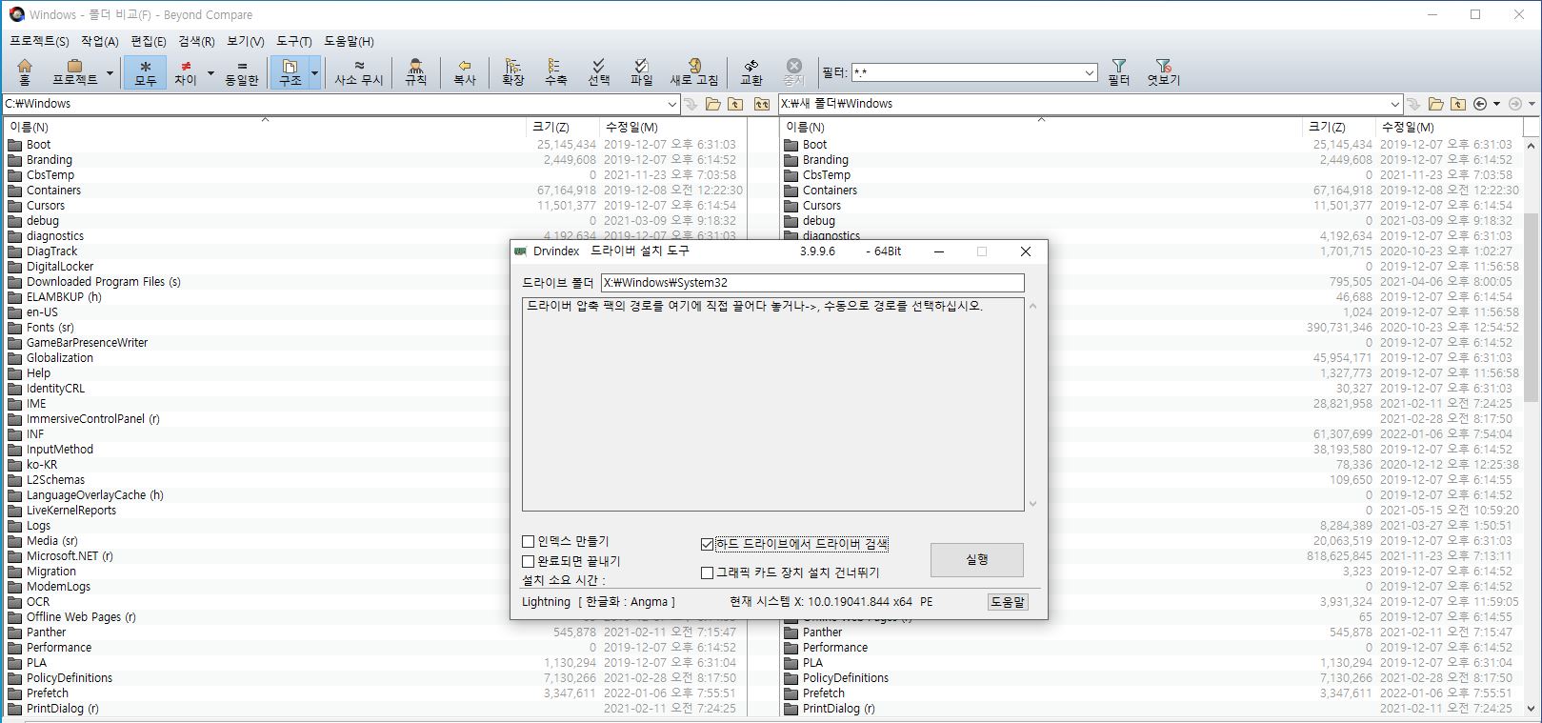Sort right pane by 크기(Z) column
The image size is (1542, 723).
coord(1339,127)
